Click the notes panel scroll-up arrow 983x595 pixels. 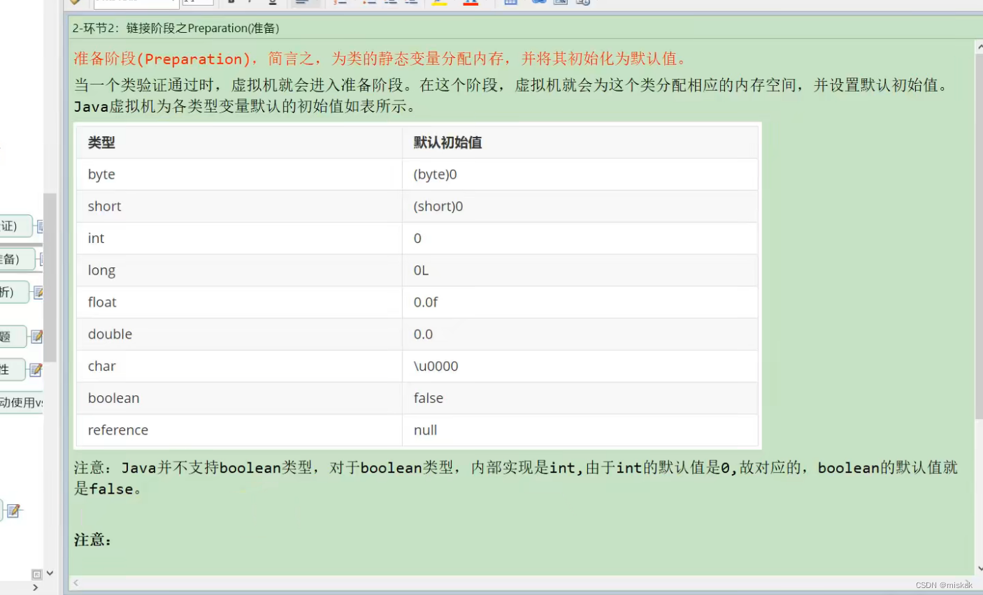tap(979, 47)
